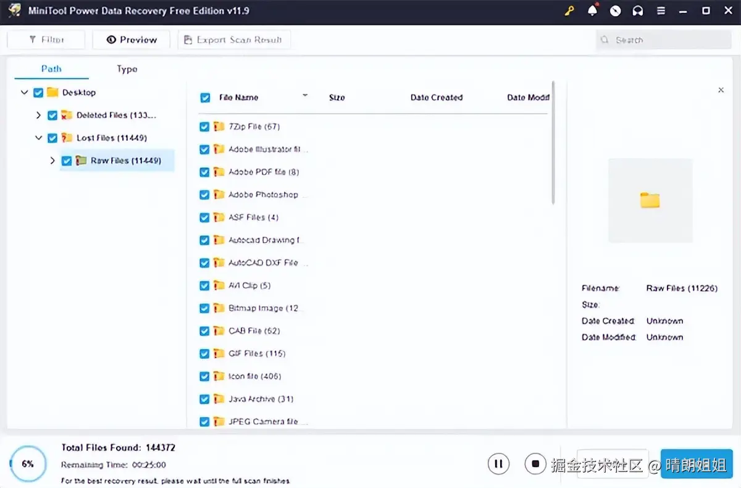Switch to the Path tab

click(51, 69)
